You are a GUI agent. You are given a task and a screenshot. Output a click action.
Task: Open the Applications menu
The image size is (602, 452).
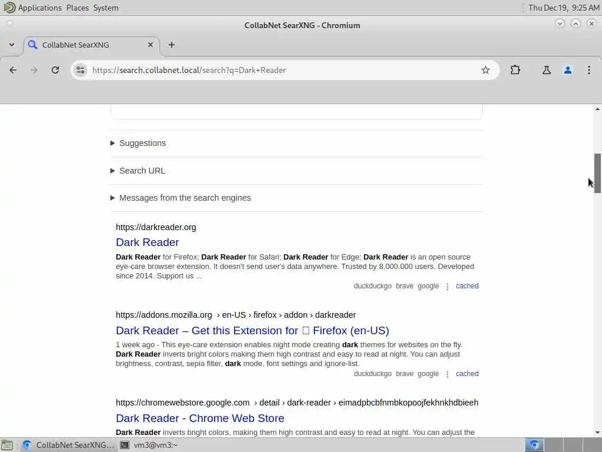pyautogui.click(x=40, y=8)
